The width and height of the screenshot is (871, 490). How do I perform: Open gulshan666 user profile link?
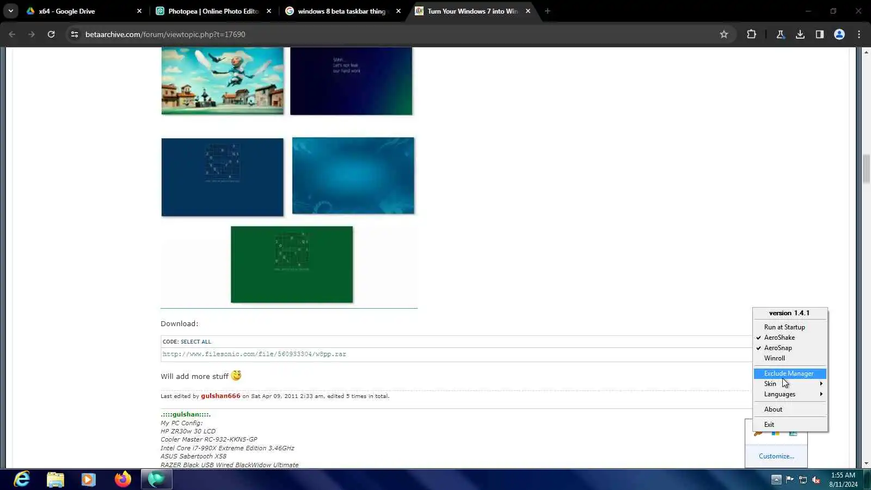(220, 396)
